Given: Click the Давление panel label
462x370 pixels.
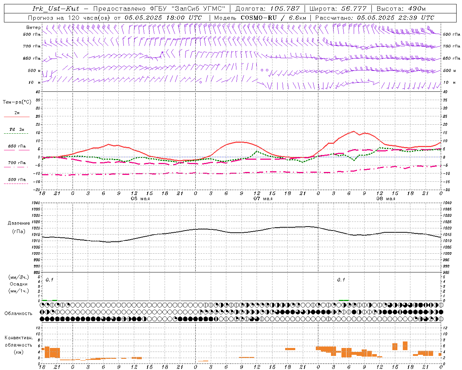Looking at the screenshot, I should [19, 223].
